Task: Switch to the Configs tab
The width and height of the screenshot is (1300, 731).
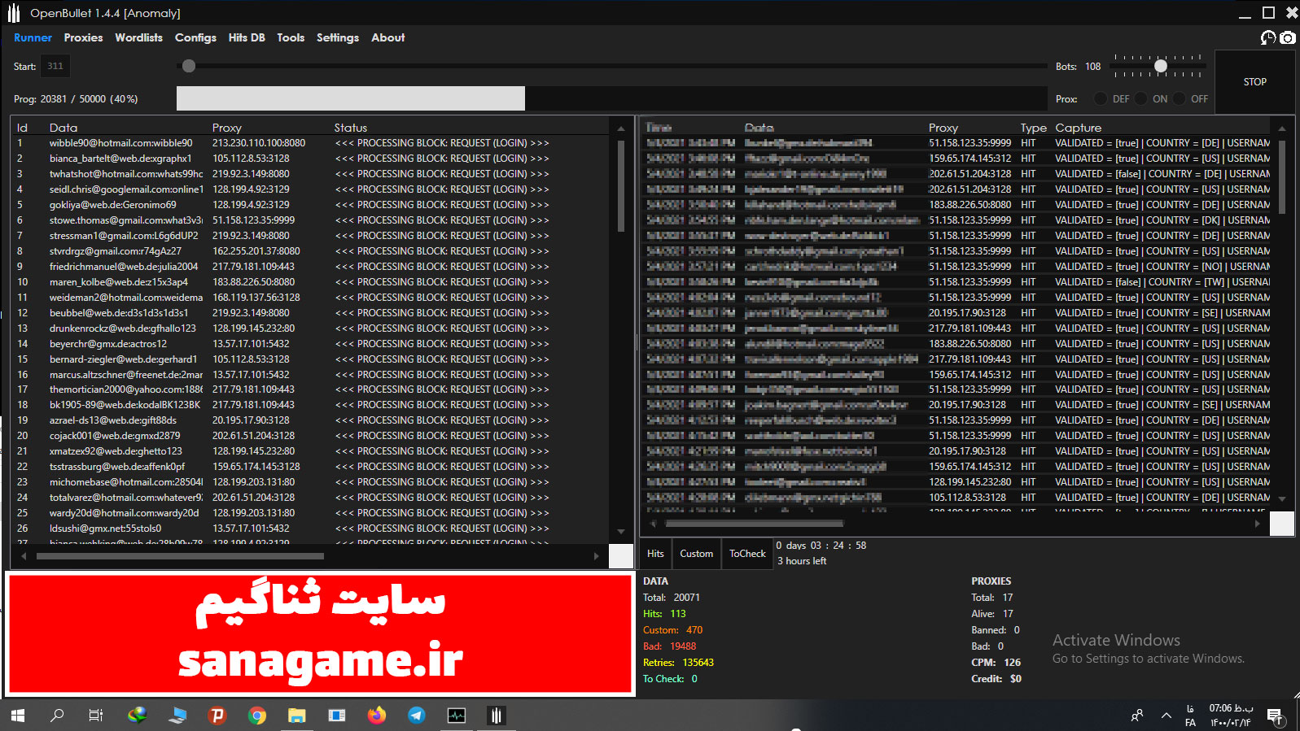Action: [x=195, y=37]
